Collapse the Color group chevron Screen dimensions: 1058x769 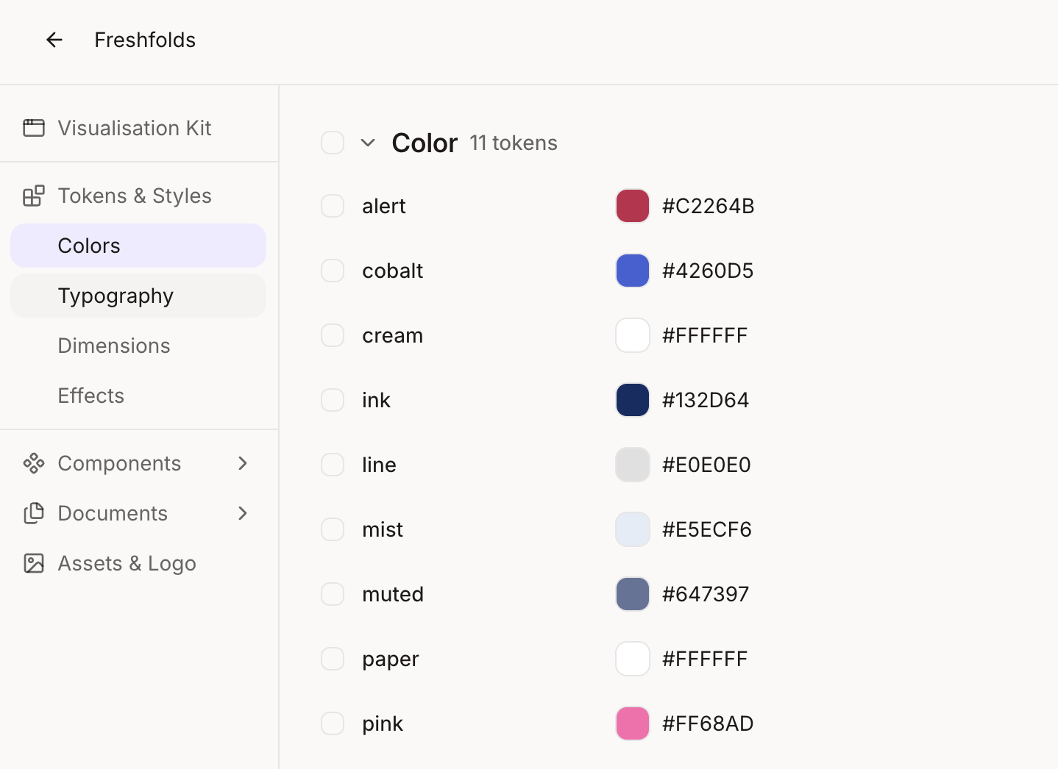tap(368, 143)
